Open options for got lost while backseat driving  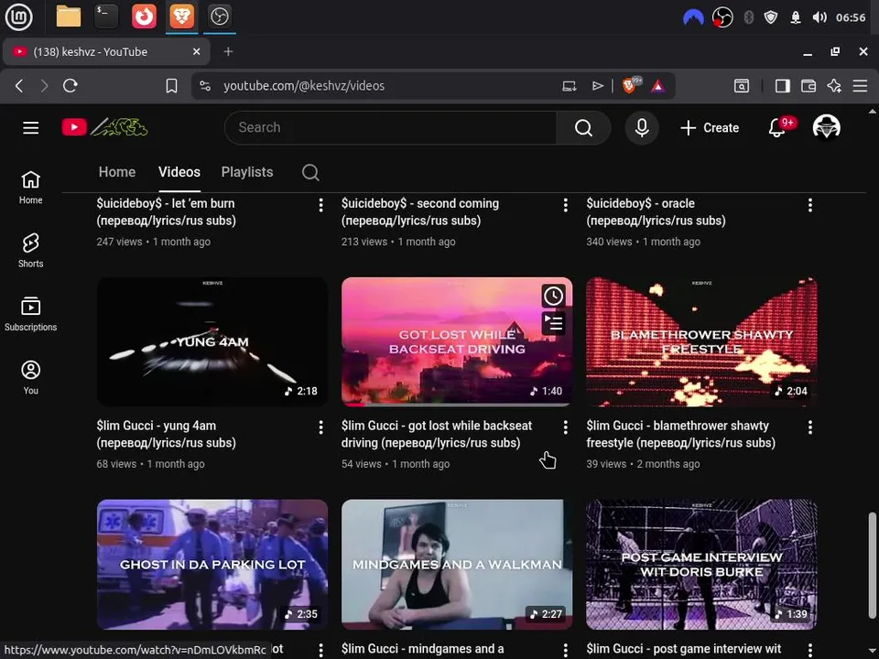point(565,427)
